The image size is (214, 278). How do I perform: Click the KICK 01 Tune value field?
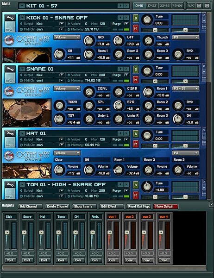(161, 23)
